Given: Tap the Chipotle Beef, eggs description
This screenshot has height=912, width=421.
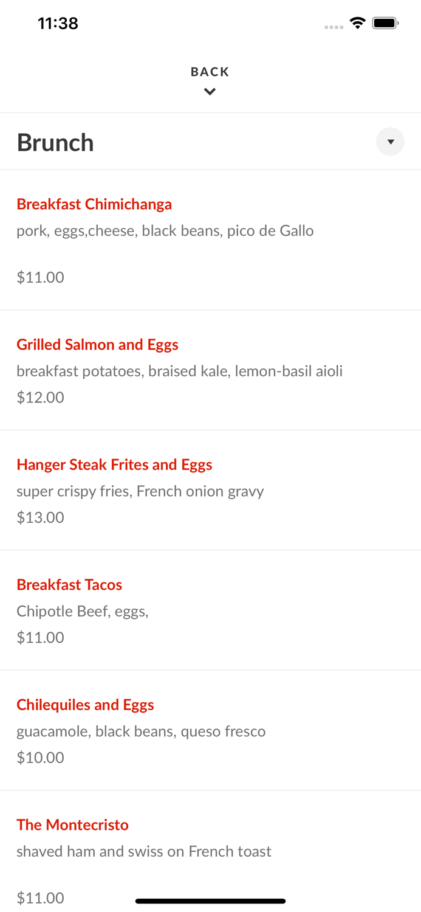Looking at the screenshot, I should click(x=83, y=611).
